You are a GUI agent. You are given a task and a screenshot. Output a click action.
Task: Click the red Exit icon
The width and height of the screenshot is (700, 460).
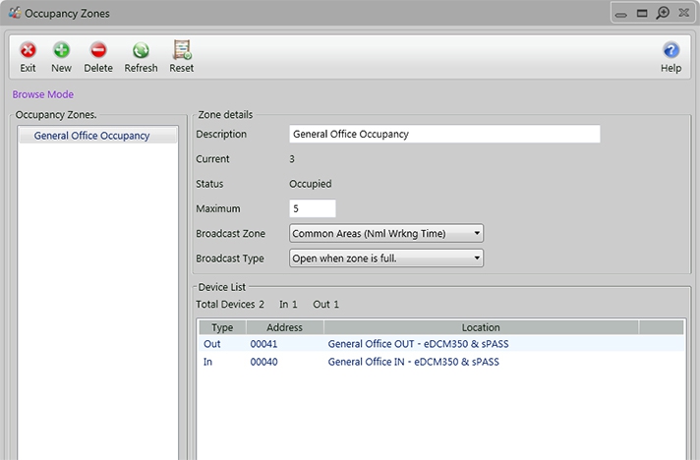28,50
